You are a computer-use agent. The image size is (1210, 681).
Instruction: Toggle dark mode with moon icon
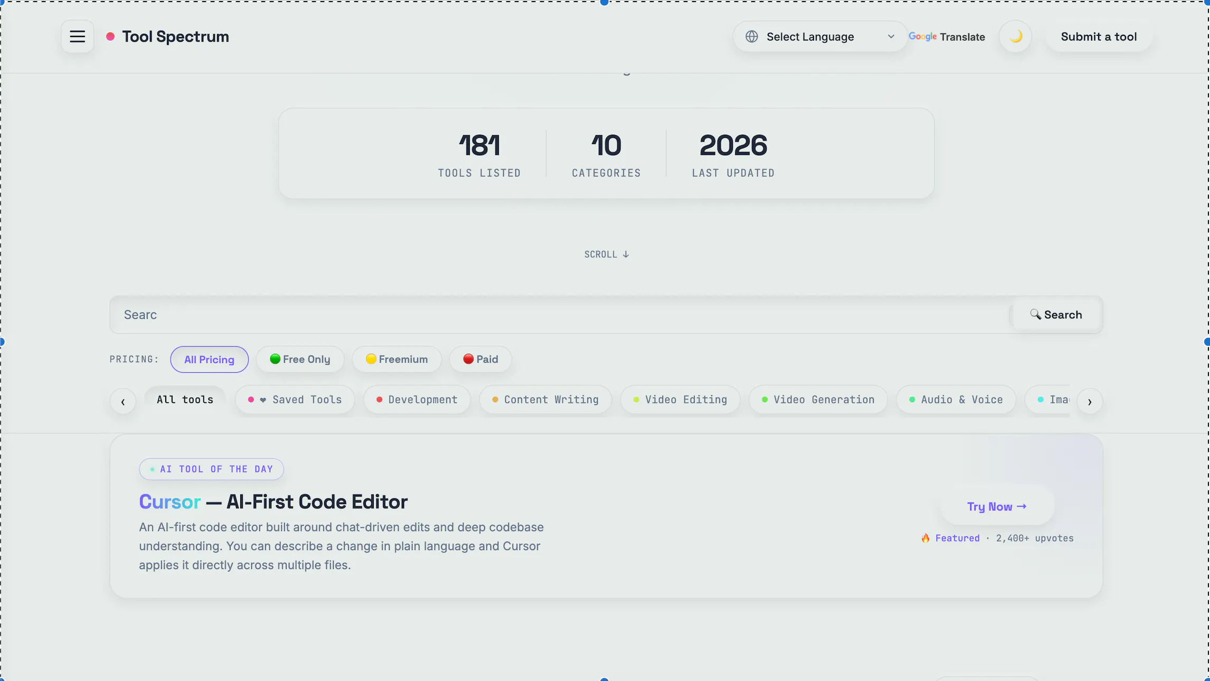[1015, 36]
